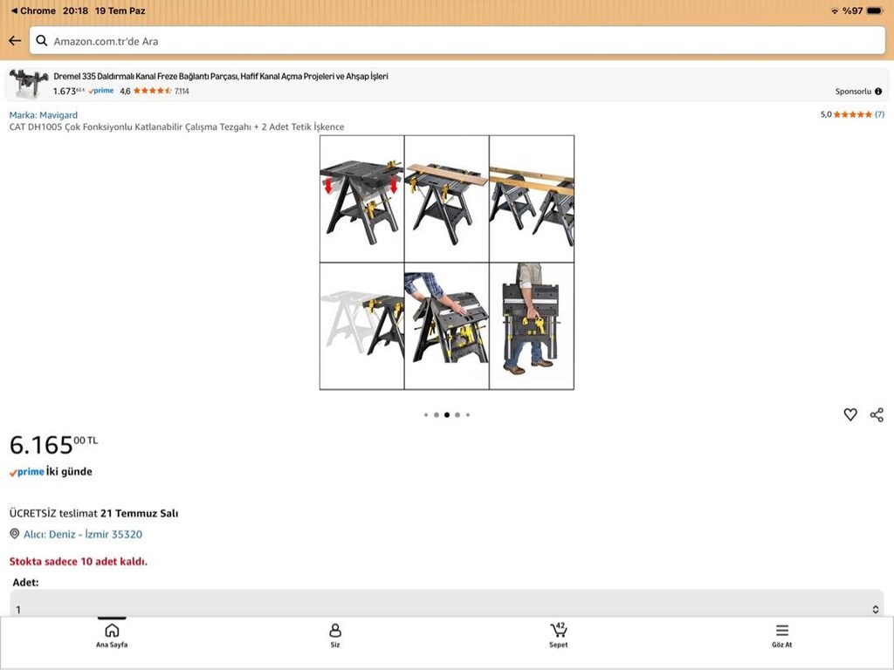Open the workbench product image gallery
This screenshot has width=894, height=670.
click(447, 263)
